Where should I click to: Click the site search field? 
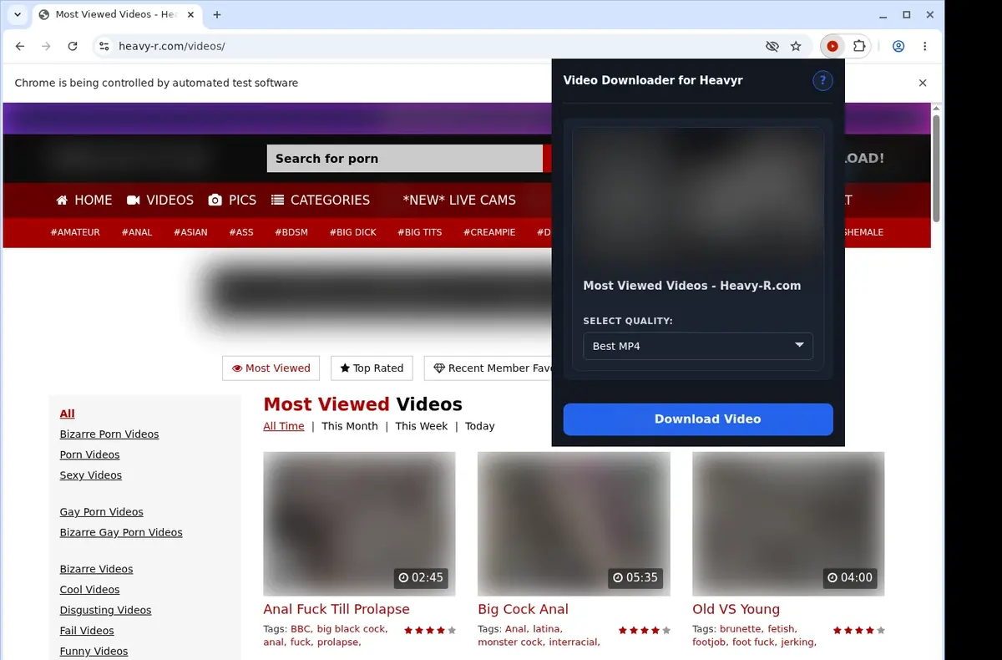click(405, 159)
